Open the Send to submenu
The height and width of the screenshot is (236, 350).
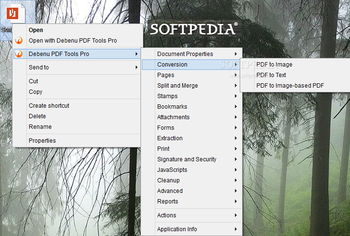point(77,67)
